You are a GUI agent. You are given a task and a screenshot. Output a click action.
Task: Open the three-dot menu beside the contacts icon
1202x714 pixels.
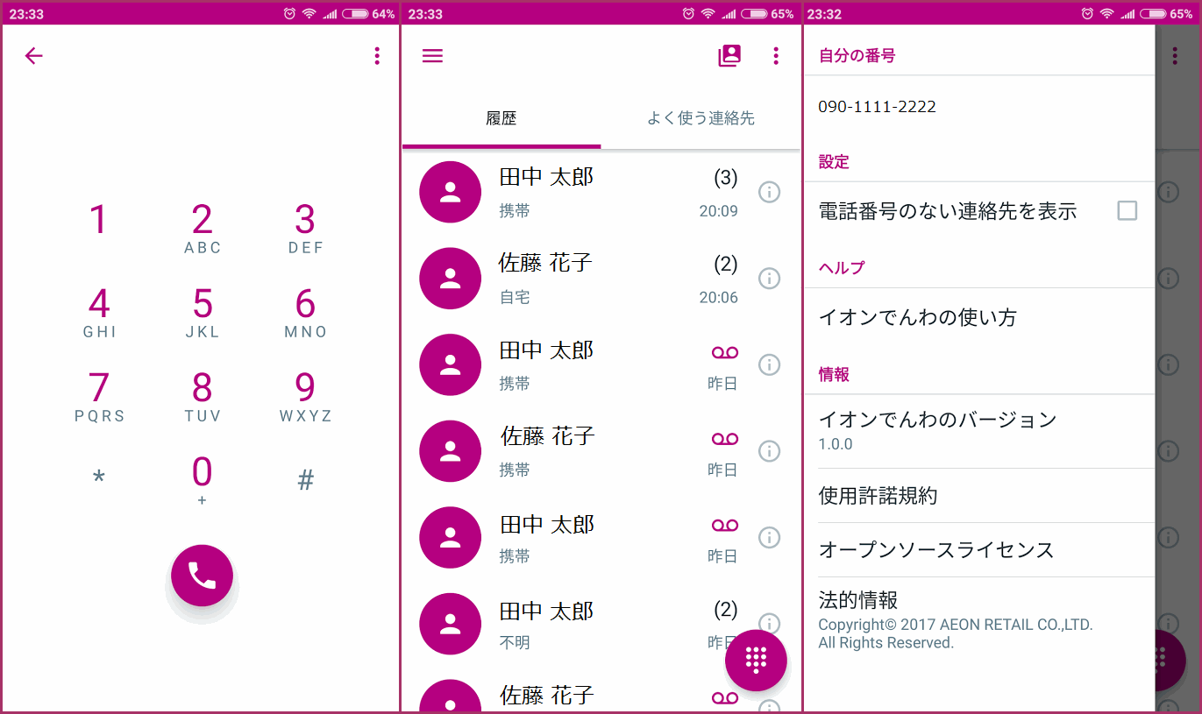pyautogui.click(x=776, y=56)
